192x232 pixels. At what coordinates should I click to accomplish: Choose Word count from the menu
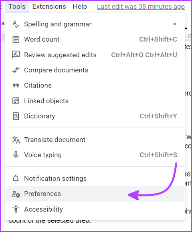[x=95, y=39]
